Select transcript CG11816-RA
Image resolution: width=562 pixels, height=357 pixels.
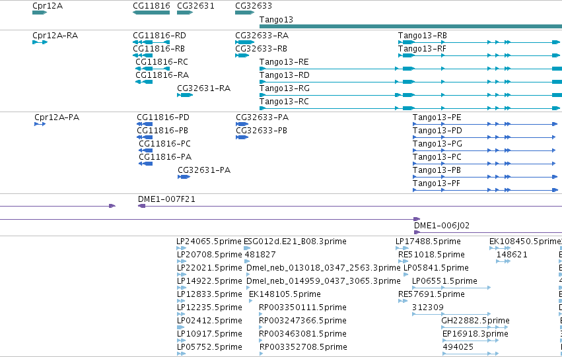162,75
